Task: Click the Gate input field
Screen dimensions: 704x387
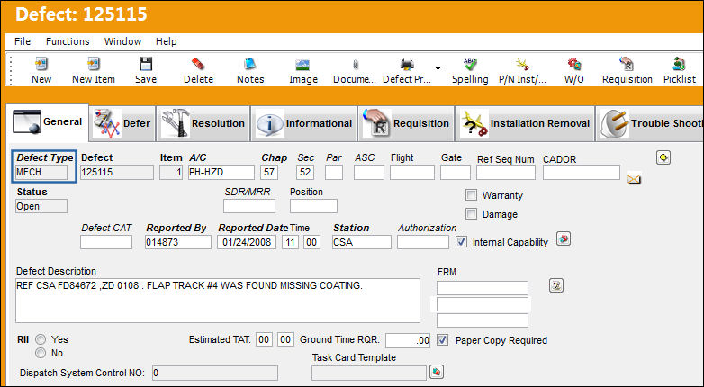Action: 456,173
